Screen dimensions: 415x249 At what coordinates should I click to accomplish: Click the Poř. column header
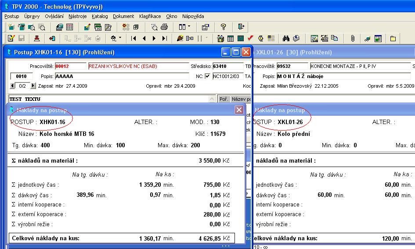[x=224, y=99]
